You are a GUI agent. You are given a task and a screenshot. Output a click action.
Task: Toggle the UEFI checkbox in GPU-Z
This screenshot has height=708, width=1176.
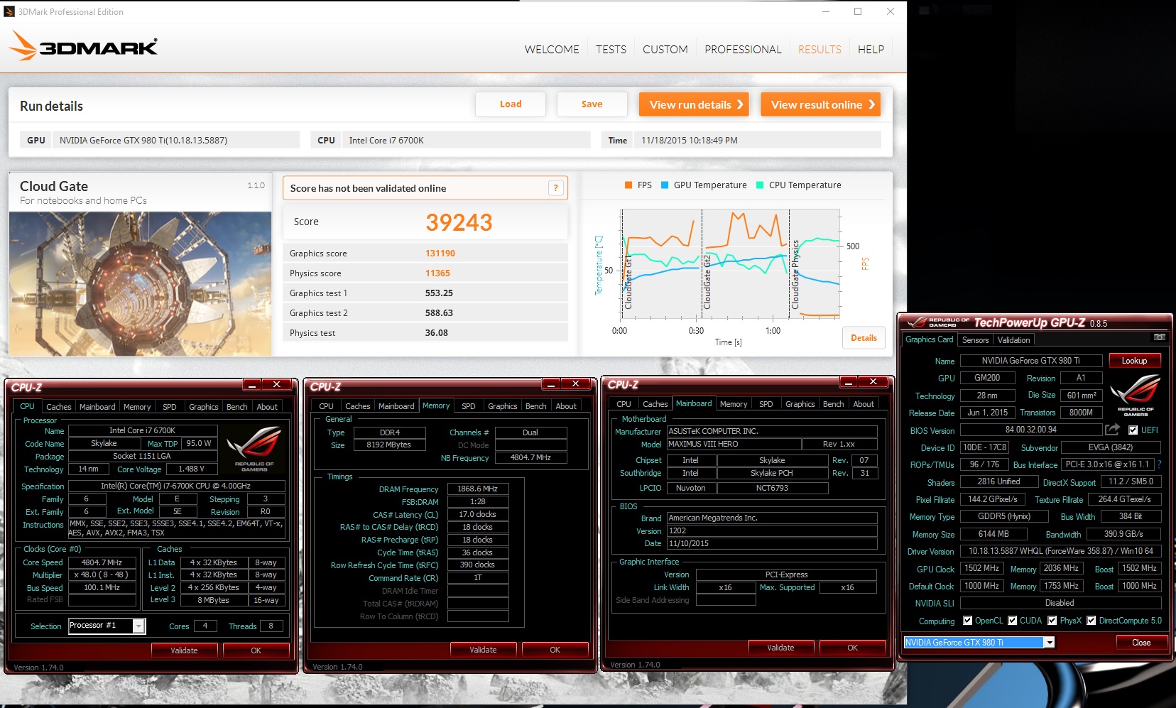[x=1133, y=430]
